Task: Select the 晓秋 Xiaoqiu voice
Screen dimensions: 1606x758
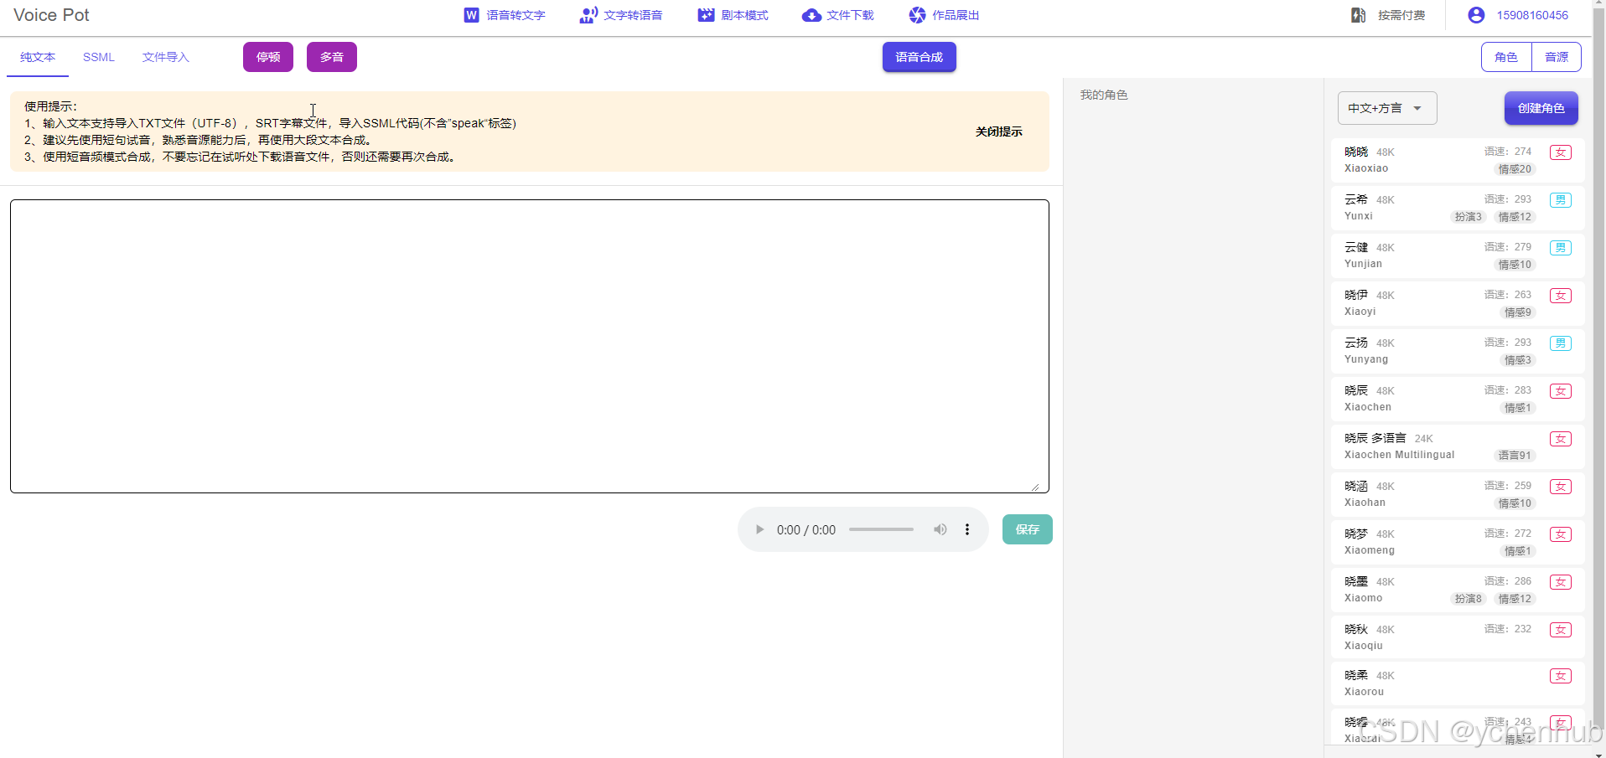Action: point(1457,637)
